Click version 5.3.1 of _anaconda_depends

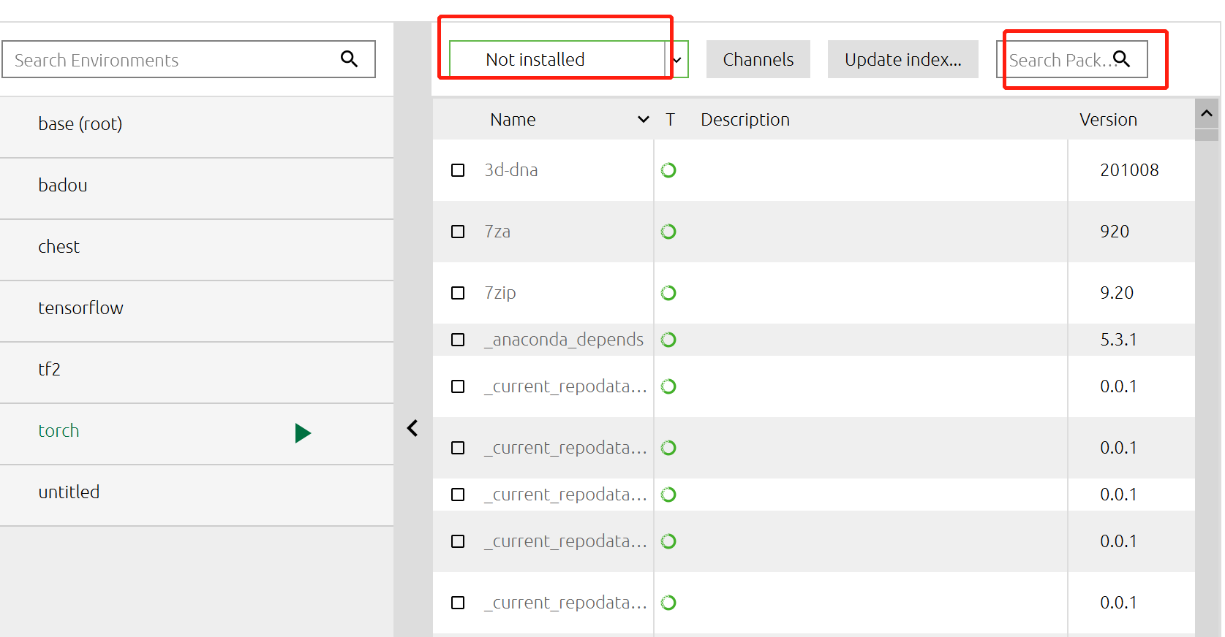click(x=1119, y=340)
